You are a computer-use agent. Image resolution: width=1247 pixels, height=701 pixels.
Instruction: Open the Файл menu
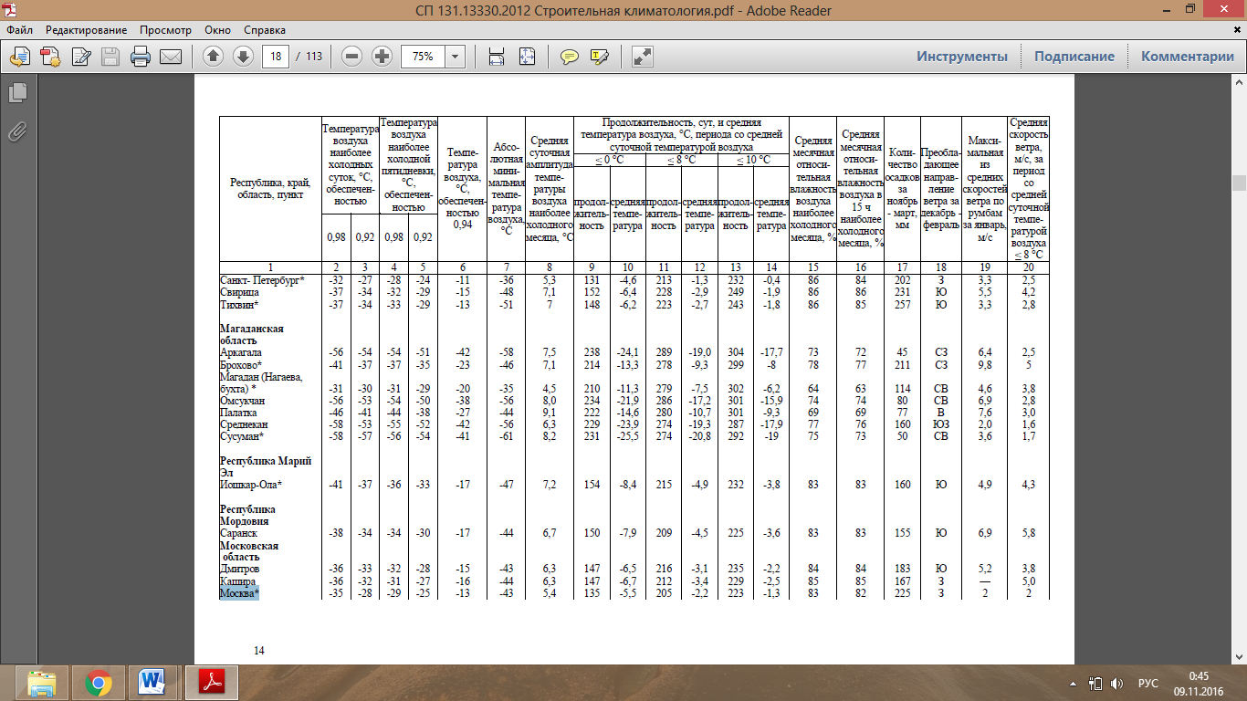coord(19,30)
